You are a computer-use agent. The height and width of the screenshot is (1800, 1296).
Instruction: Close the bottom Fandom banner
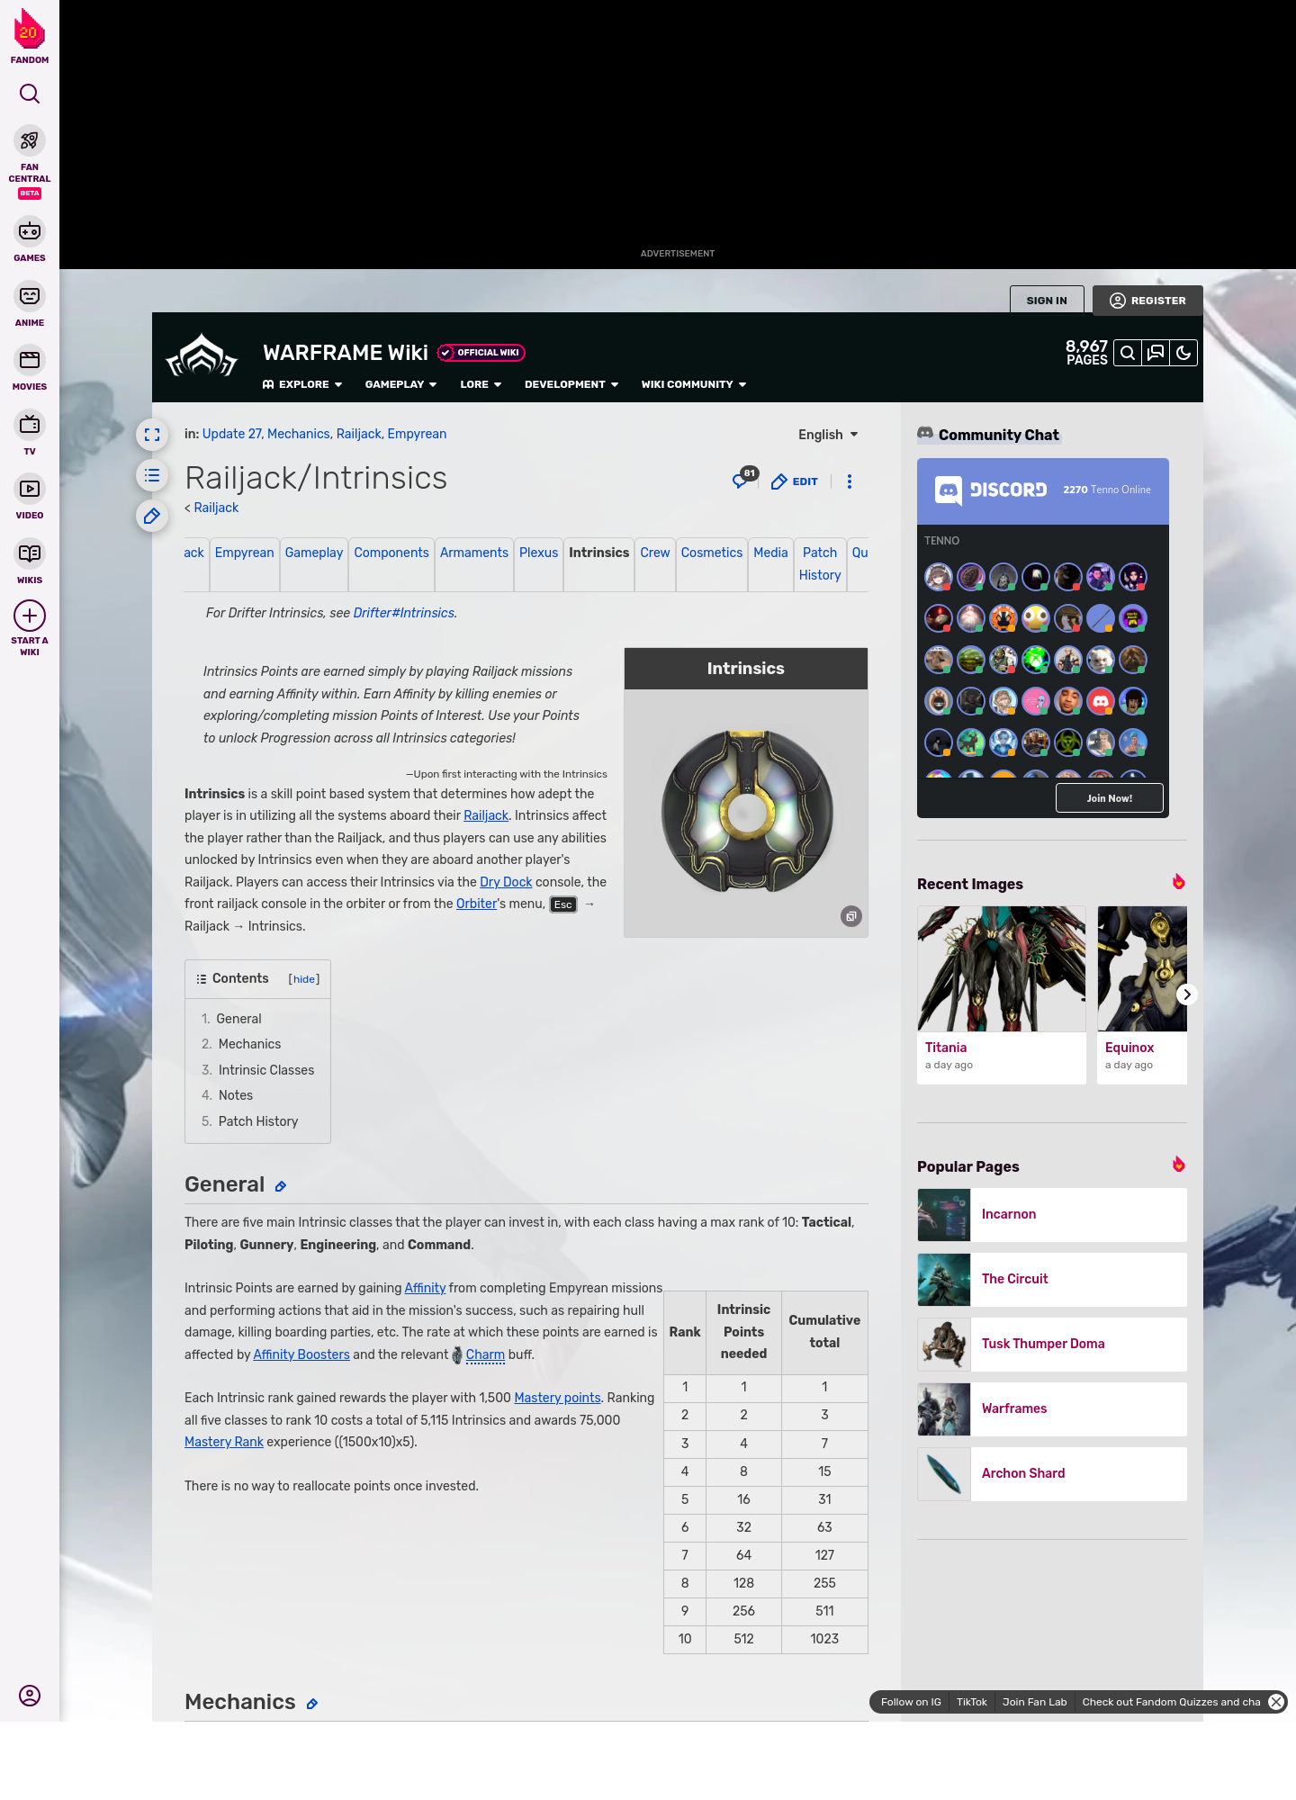click(x=1276, y=1702)
